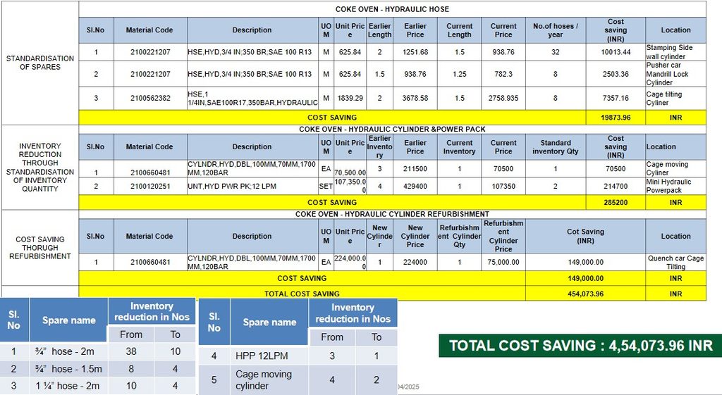Select the 'INVENTORY REDUCTION THROUGH STANDARDISATION' side label
Image resolution: width=722 pixels, height=395 pixels.
pyautogui.click(x=40, y=168)
